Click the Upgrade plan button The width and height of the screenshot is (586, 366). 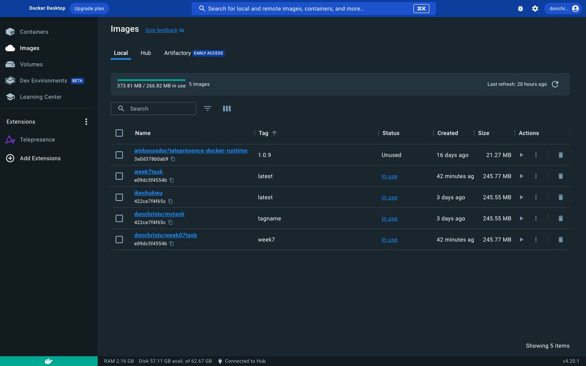(89, 8)
